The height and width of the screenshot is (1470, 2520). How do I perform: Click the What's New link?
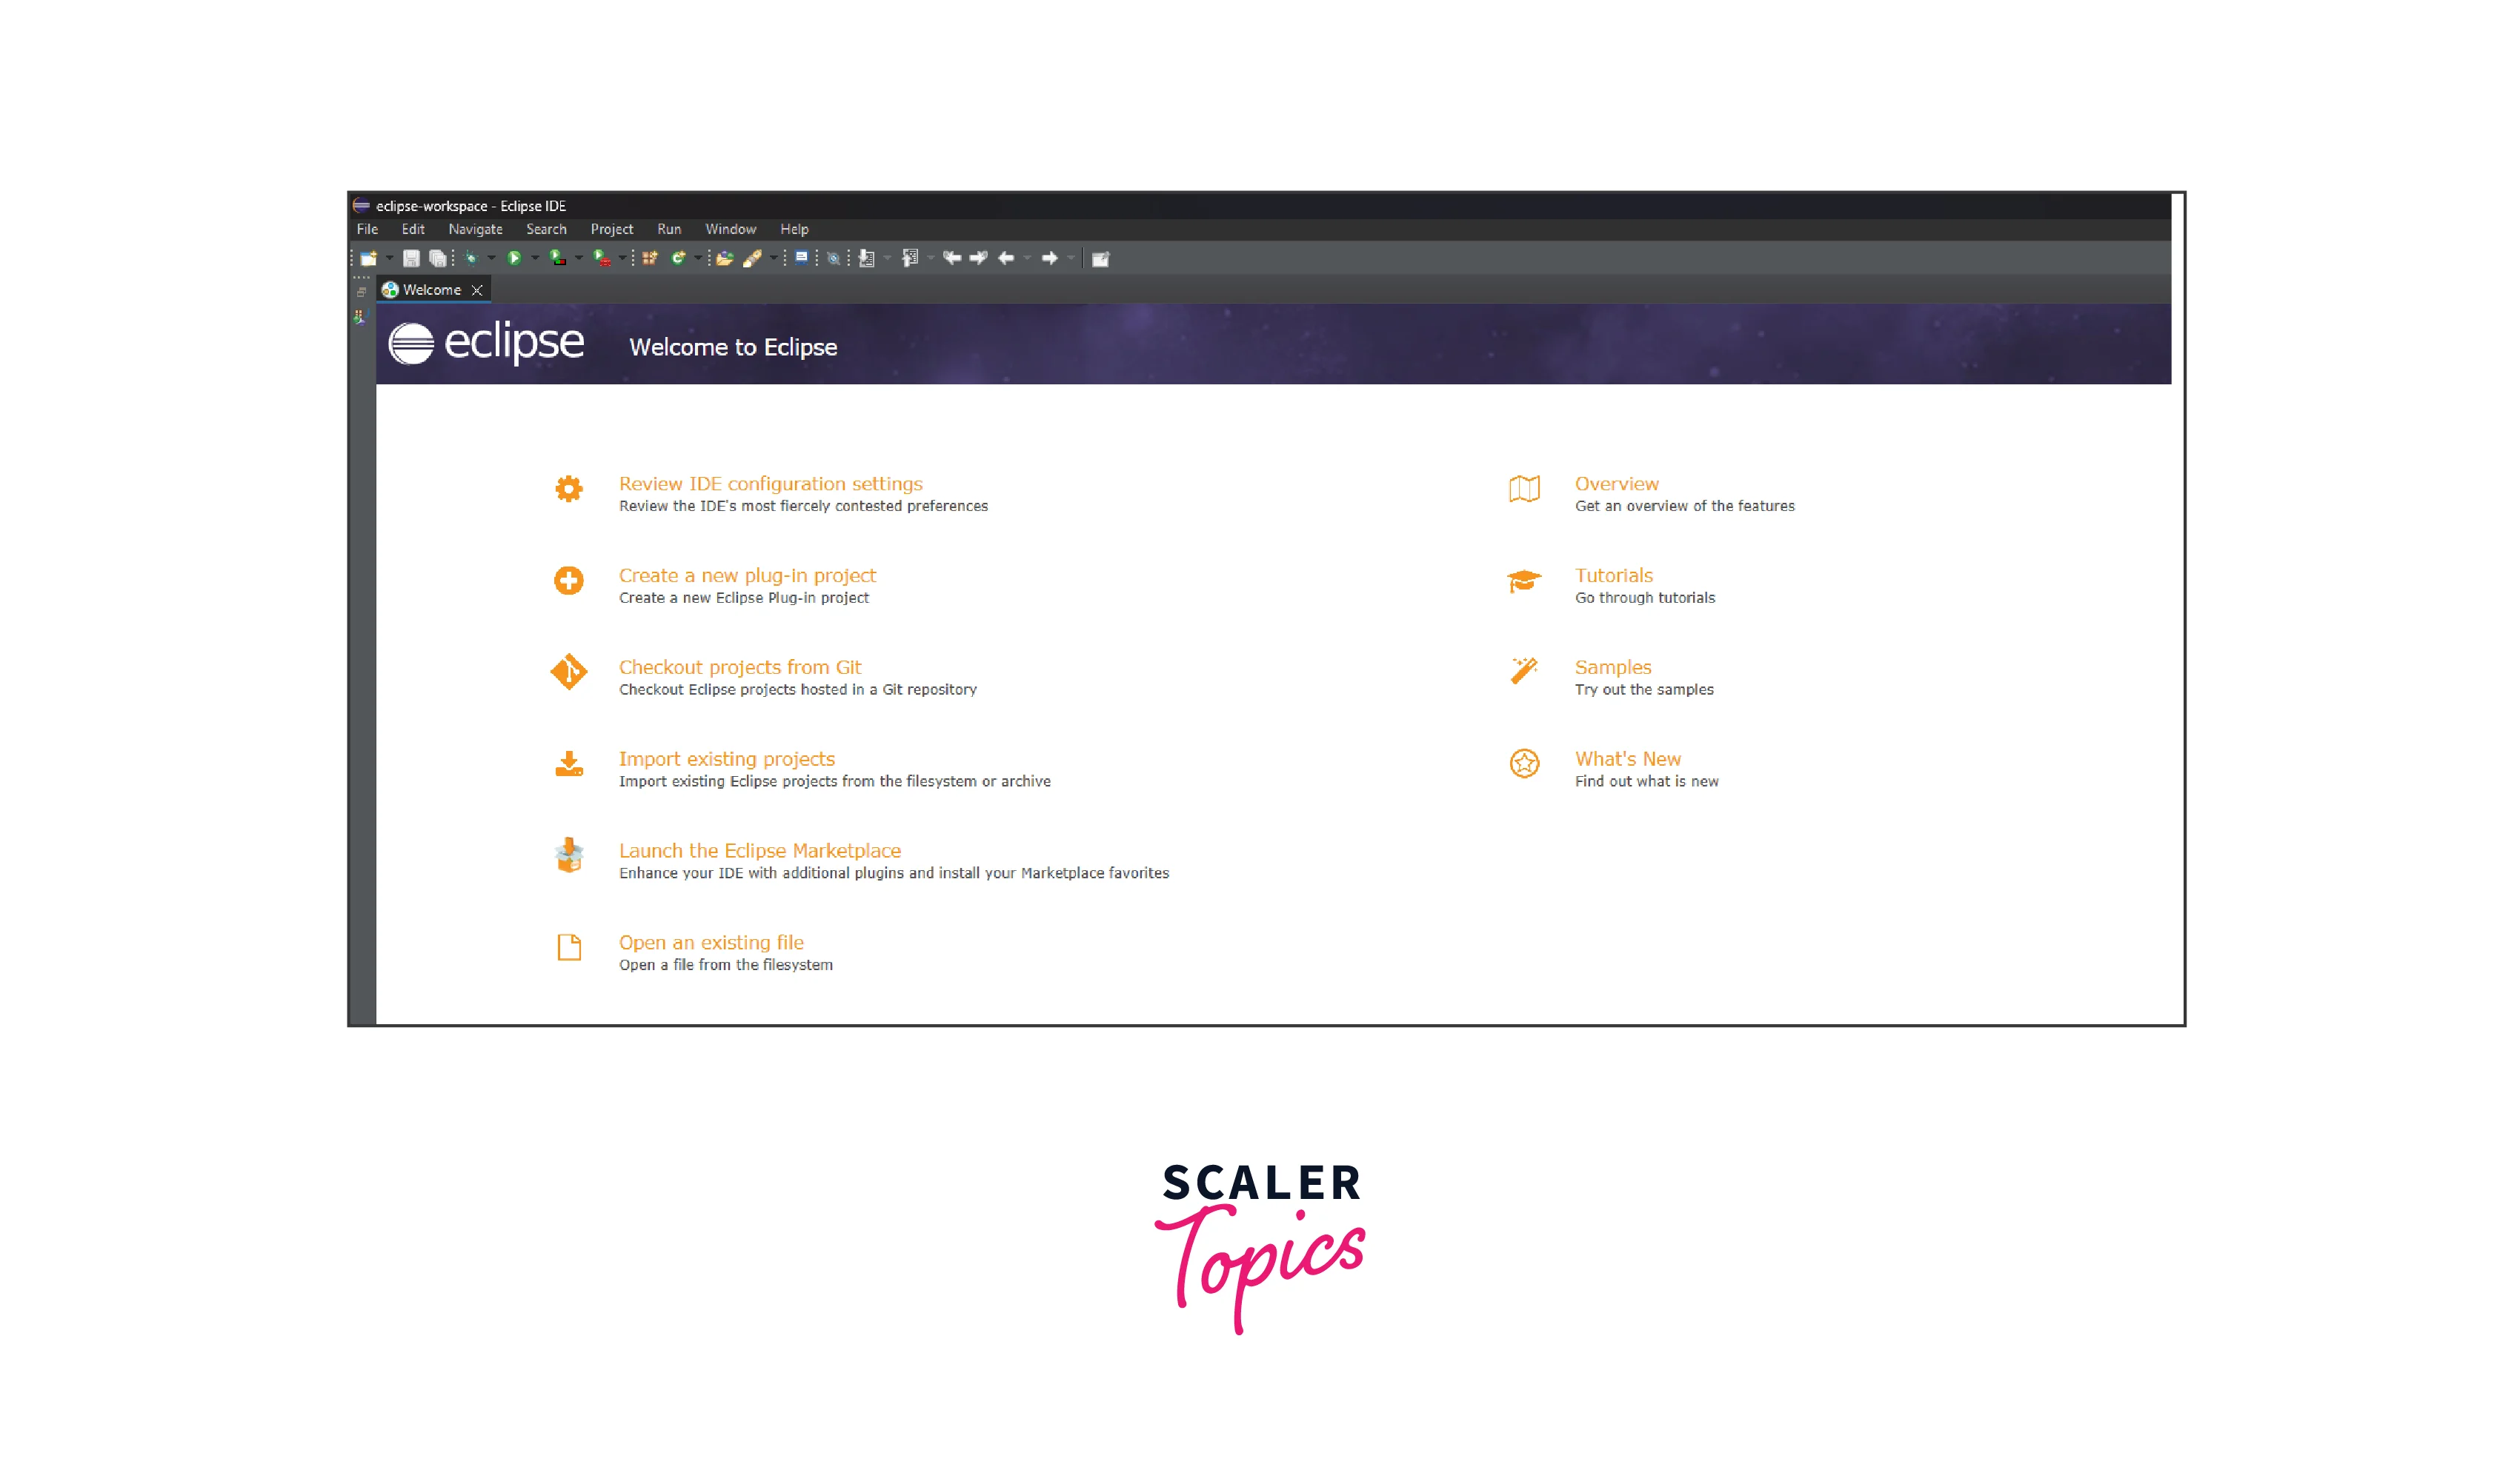click(1626, 758)
